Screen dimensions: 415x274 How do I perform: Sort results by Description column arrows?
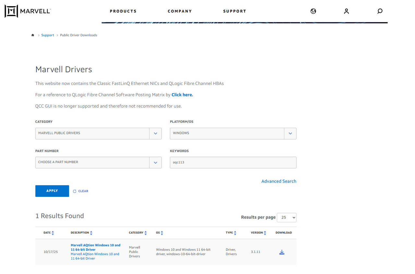(x=91, y=233)
